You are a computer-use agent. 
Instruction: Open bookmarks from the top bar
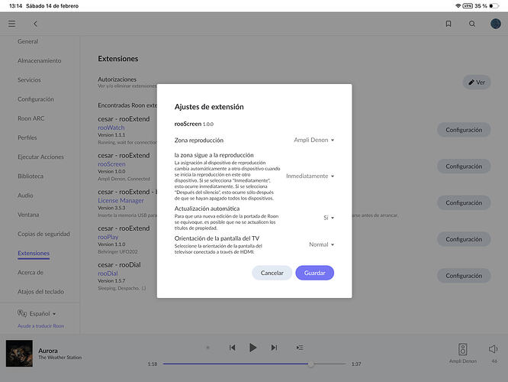click(449, 24)
